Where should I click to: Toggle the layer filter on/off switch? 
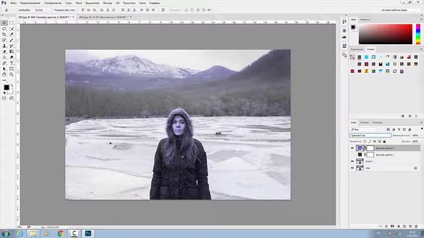pyautogui.click(x=422, y=128)
